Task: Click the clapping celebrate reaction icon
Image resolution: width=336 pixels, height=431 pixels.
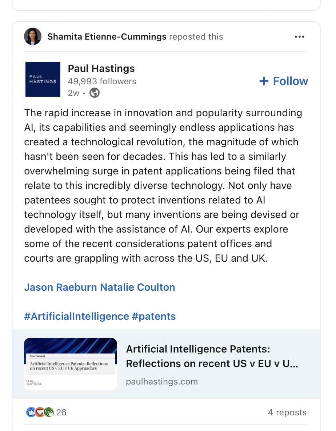Action: click(x=49, y=412)
